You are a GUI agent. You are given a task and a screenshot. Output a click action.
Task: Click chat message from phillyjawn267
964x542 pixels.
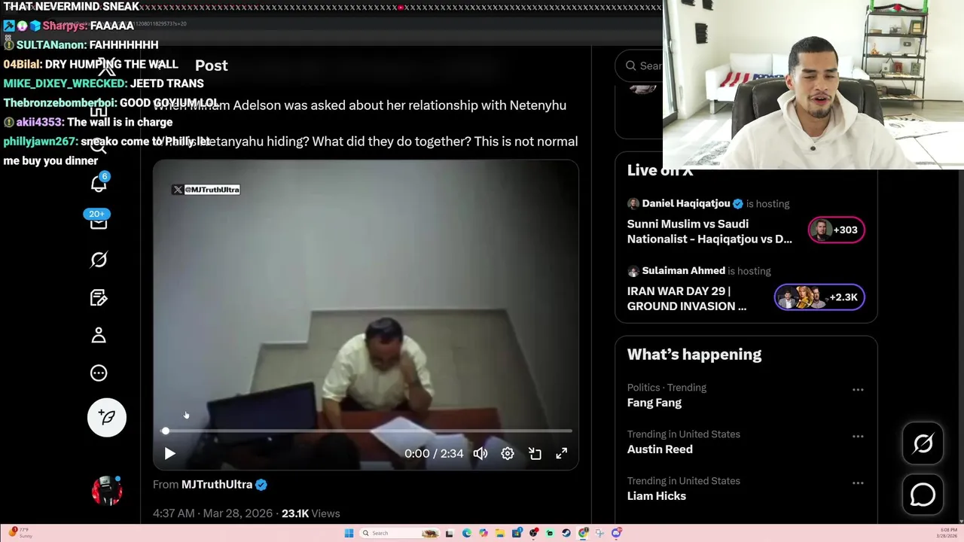[x=107, y=151]
